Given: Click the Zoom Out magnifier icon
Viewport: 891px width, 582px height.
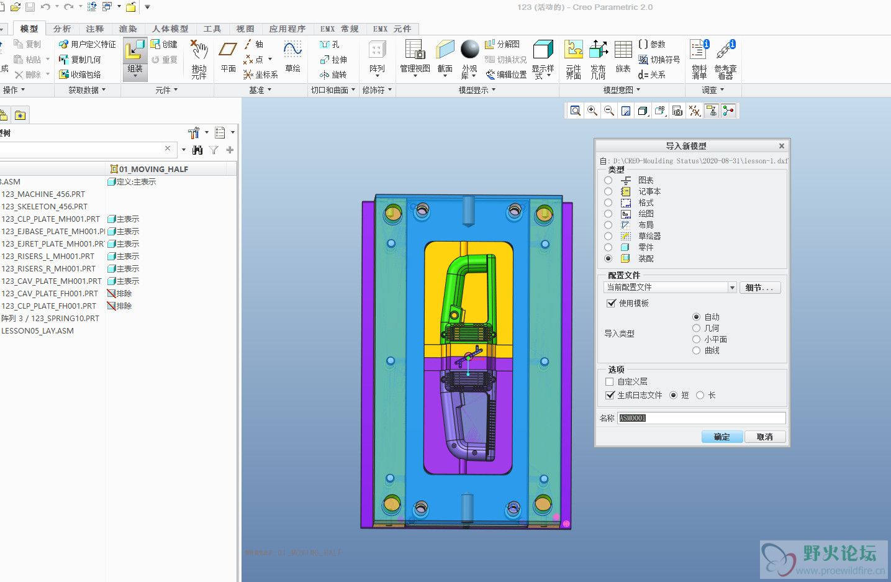Looking at the screenshot, I should 609,111.
